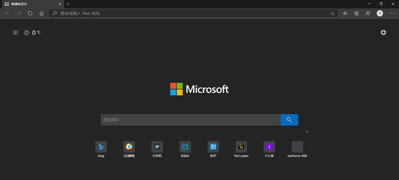
Task: Refresh the page with reload icon
Action: coord(30,13)
